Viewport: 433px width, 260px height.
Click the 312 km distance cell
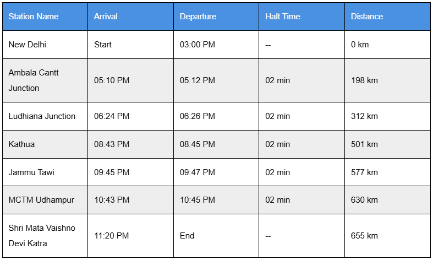[x=364, y=116]
